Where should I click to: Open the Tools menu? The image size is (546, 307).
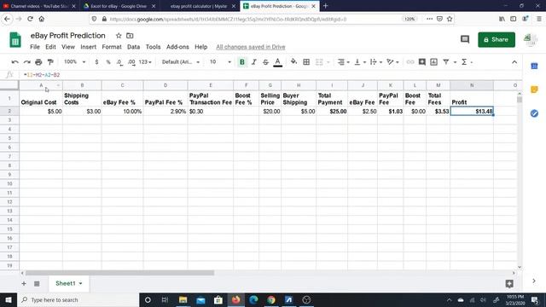pyautogui.click(x=153, y=47)
